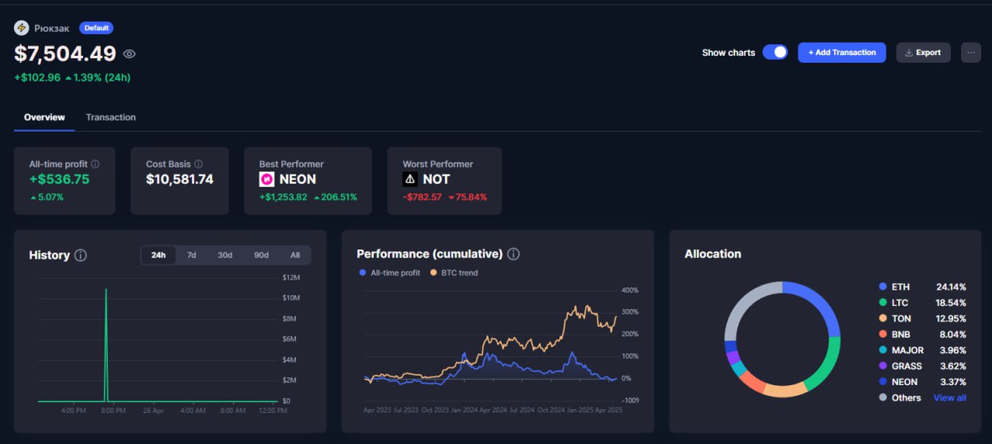Image resolution: width=992 pixels, height=444 pixels.
Task: Click the All-time profit info icon
Action: coord(95,164)
